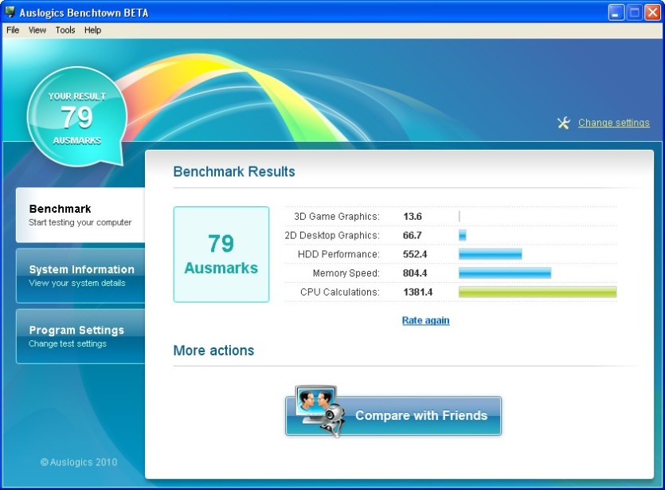Maximize the Benchtown window
The height and width of the screenshot is (490, 665).
point(635,12)
